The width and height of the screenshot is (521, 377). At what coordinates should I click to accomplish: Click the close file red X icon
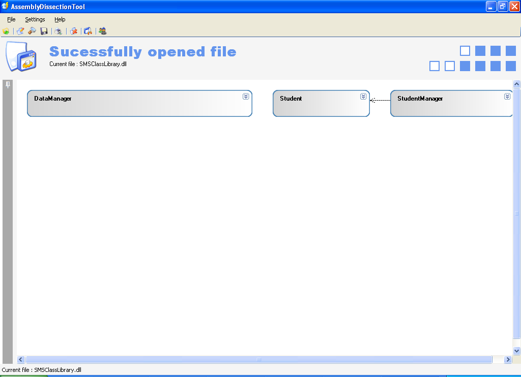(73, 31)
